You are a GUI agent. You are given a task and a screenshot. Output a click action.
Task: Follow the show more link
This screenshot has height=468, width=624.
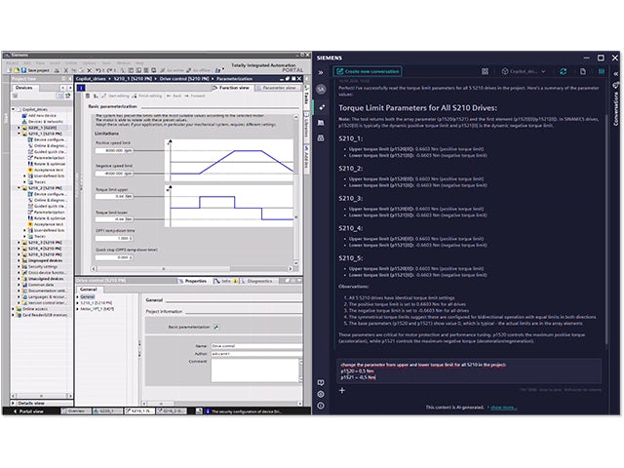coord(503,408)
